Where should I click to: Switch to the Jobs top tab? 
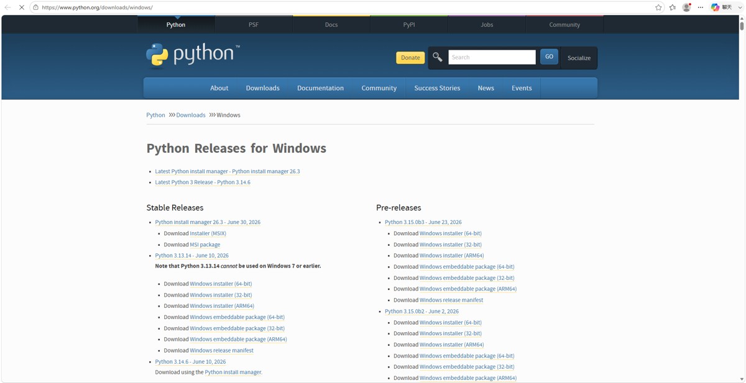click(x=487, y=25)
